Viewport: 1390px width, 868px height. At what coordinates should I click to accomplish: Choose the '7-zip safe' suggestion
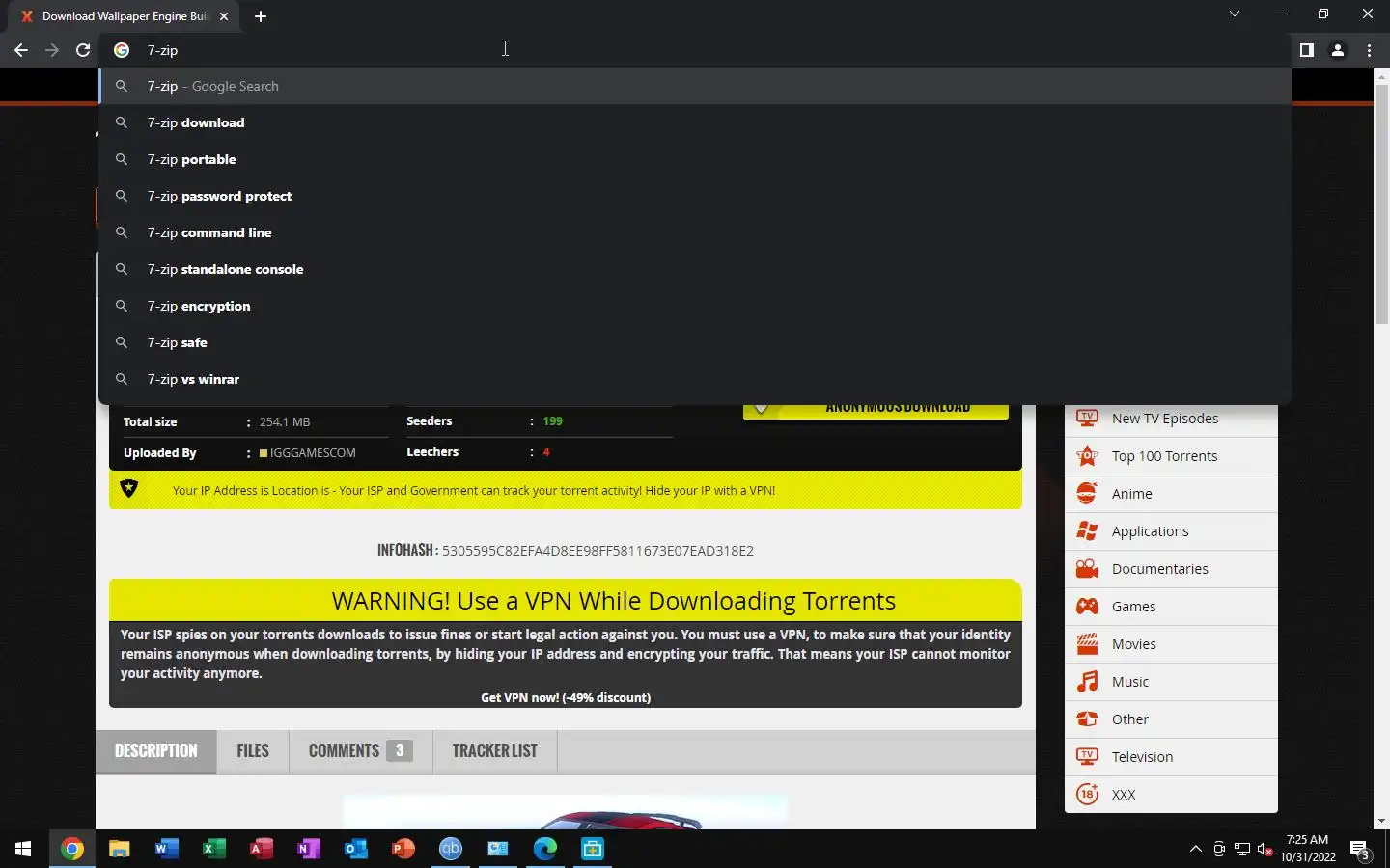click(695, 342)
